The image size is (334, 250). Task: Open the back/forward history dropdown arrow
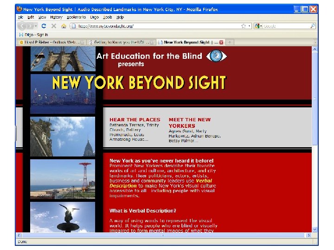[x=36, y=26]
